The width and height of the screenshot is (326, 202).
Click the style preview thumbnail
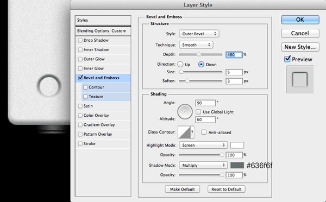pos(299,79)
